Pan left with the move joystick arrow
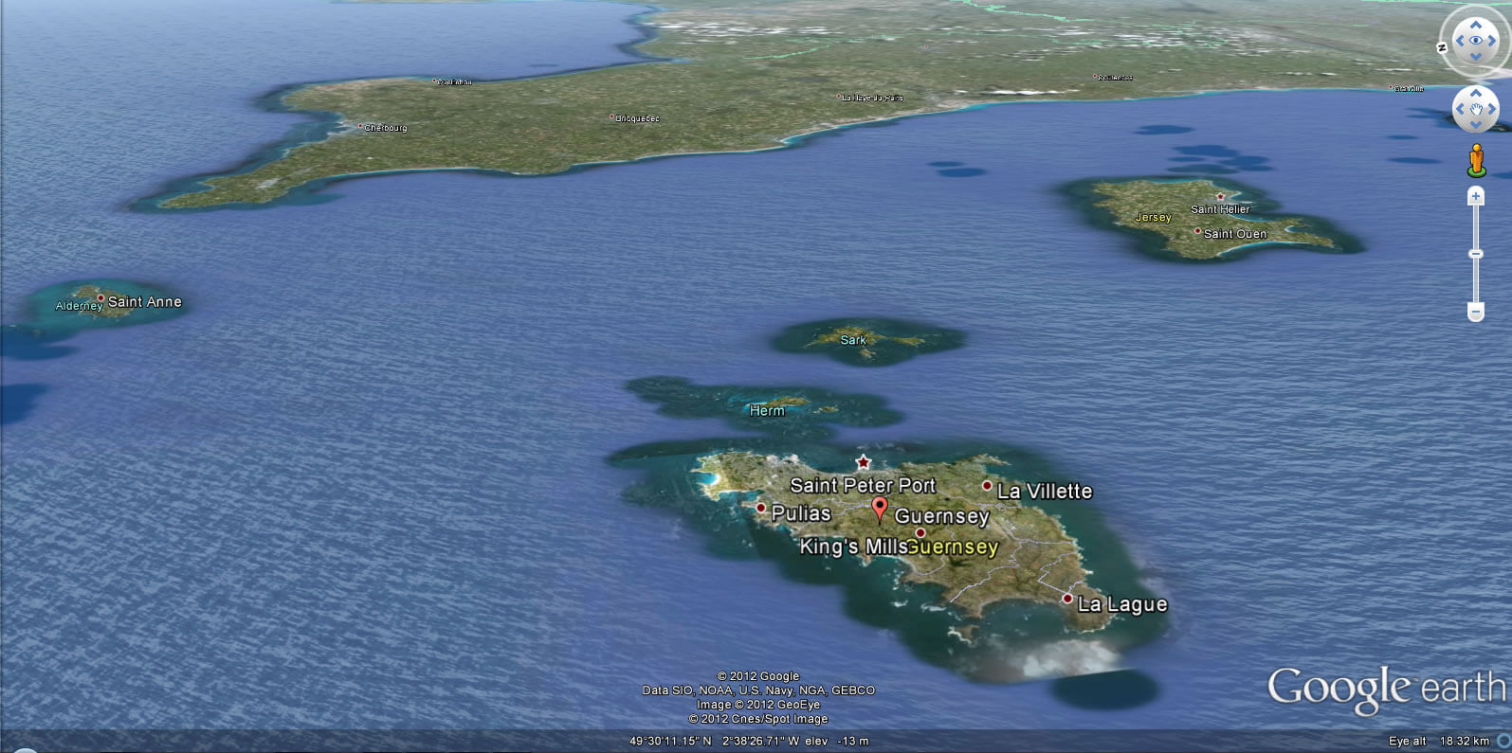 (1460, 109)
